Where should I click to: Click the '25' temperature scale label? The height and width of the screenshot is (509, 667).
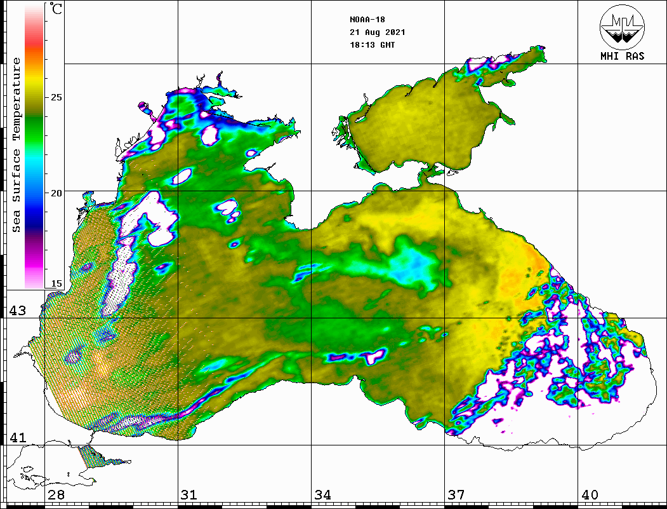pyautogui.click(x=55, y=97)
